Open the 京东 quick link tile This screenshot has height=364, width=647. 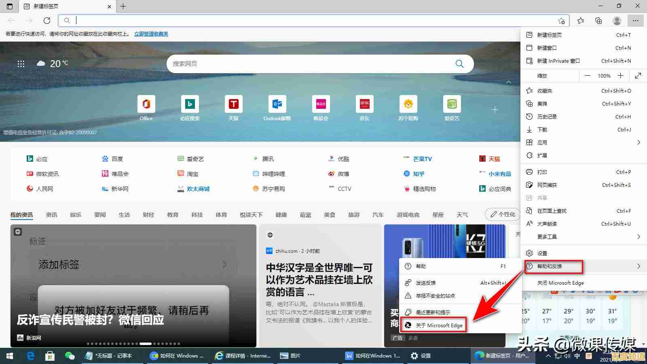tap(364, 104)
